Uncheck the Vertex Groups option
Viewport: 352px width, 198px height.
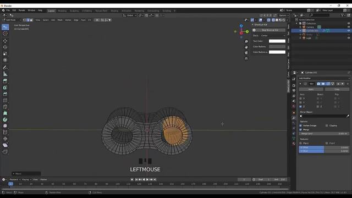pos(301,125)
